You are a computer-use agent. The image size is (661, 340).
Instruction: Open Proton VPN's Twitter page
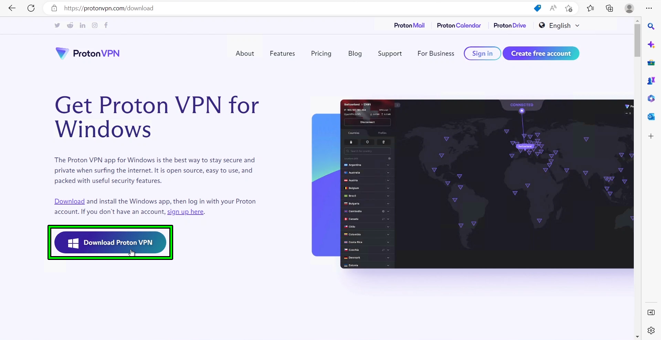(57, 25)
